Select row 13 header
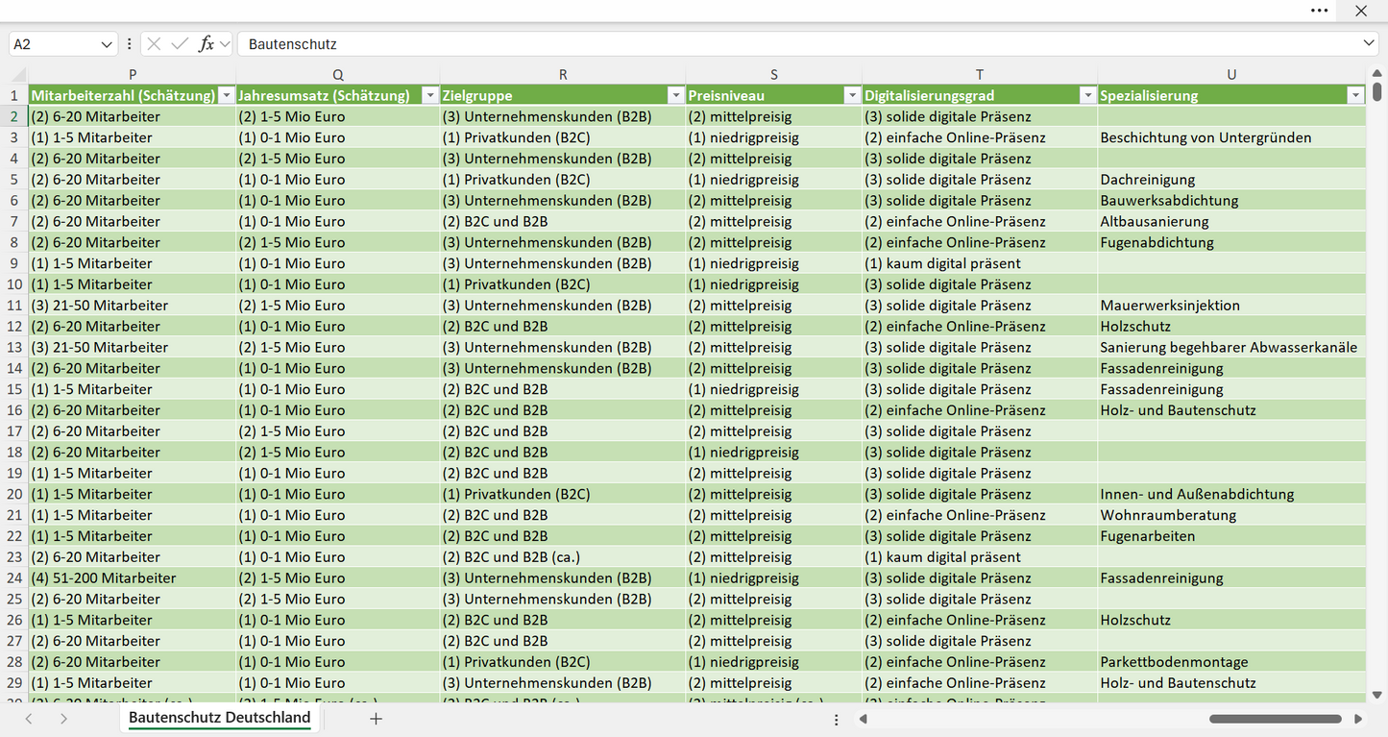Screen dimensions: 1388x737 pyautogui.click(x=14, y=347)
